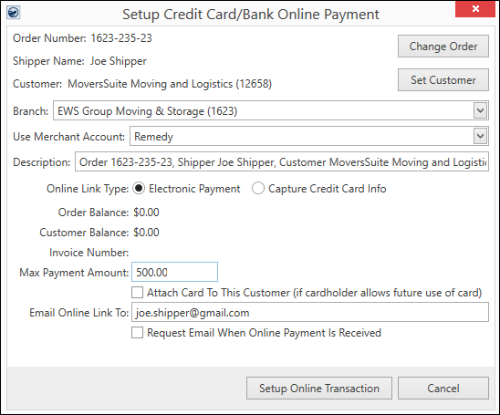This screenshot has height=415, width=500.
Task: Click the shipper name Joe Shipper
Action: [119, 61]
